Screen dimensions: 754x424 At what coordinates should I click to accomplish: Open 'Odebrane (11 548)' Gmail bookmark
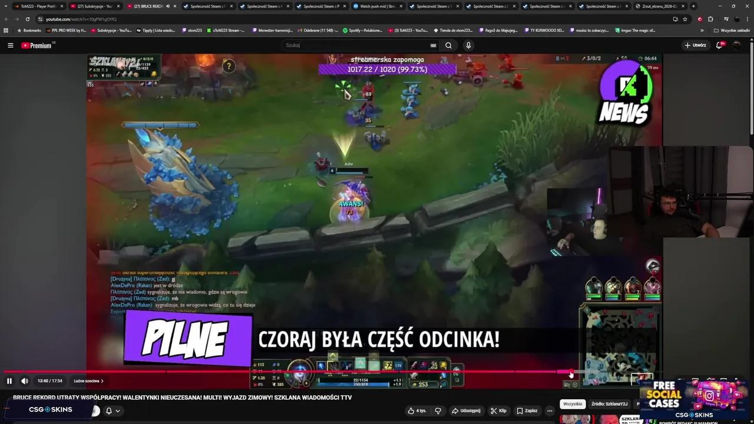coord(318,30)
